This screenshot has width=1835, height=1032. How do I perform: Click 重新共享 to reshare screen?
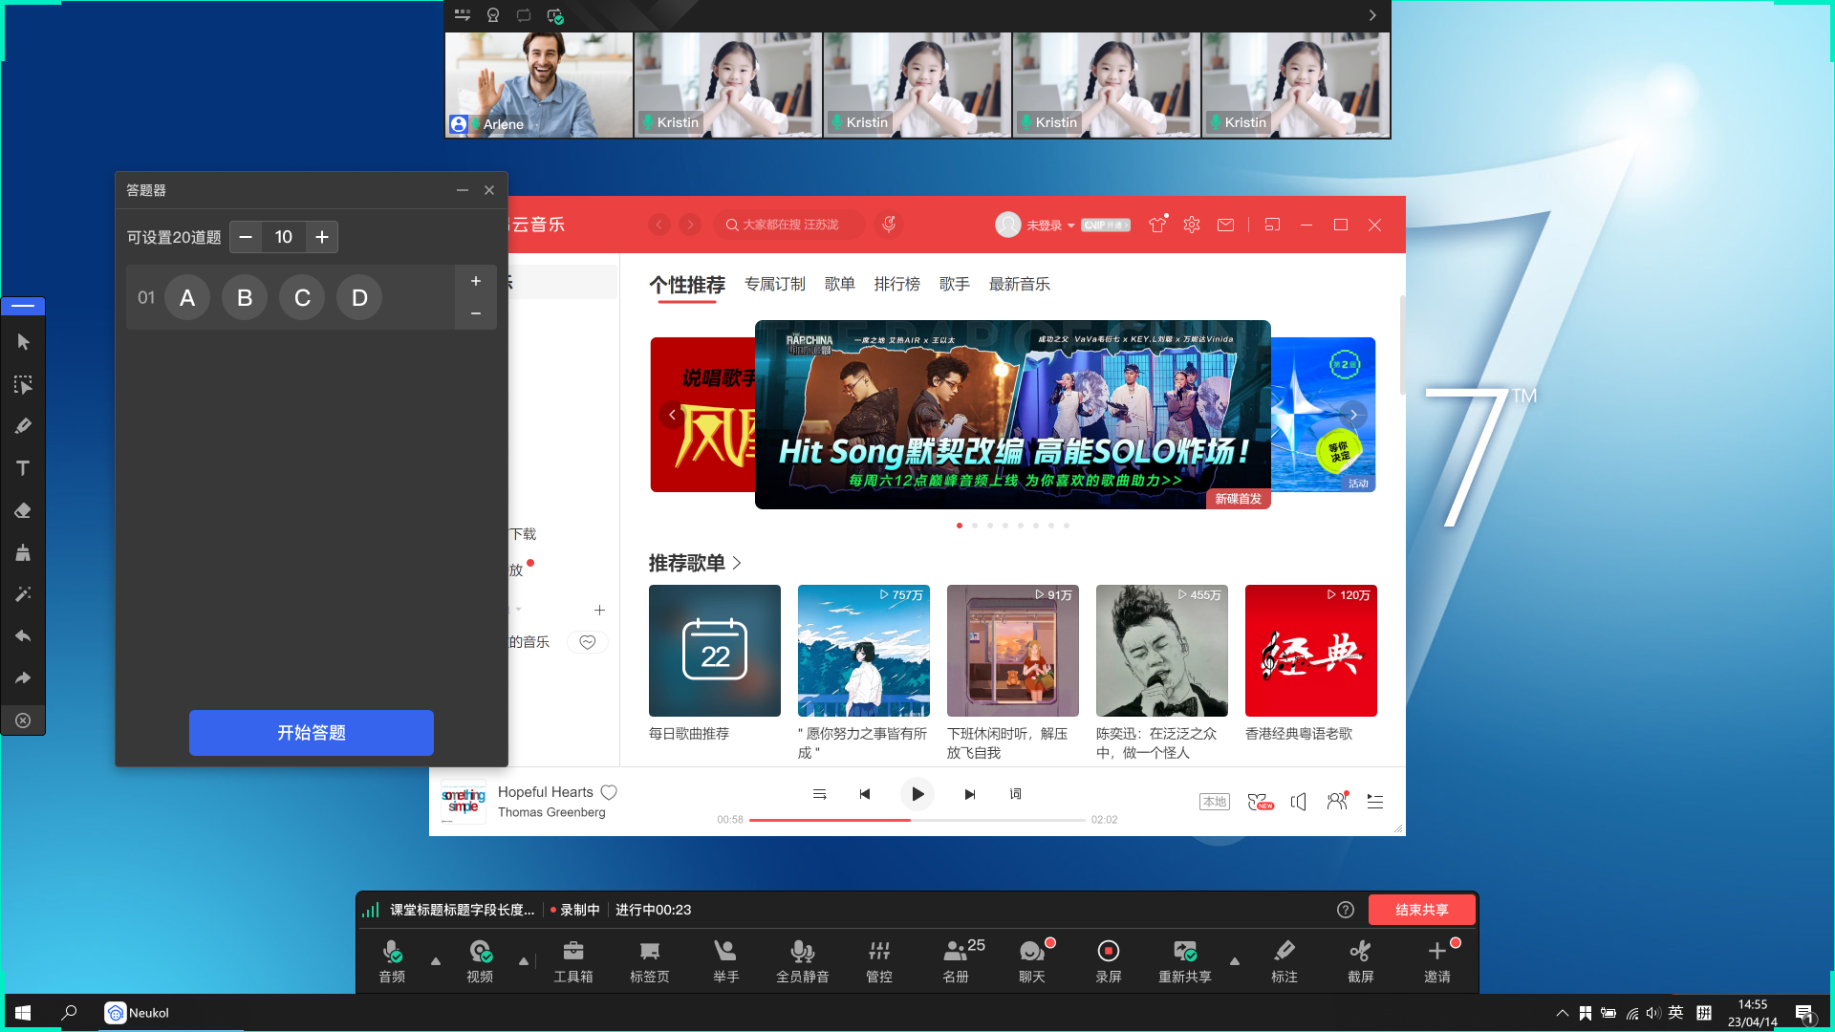tap(1185, 960)
